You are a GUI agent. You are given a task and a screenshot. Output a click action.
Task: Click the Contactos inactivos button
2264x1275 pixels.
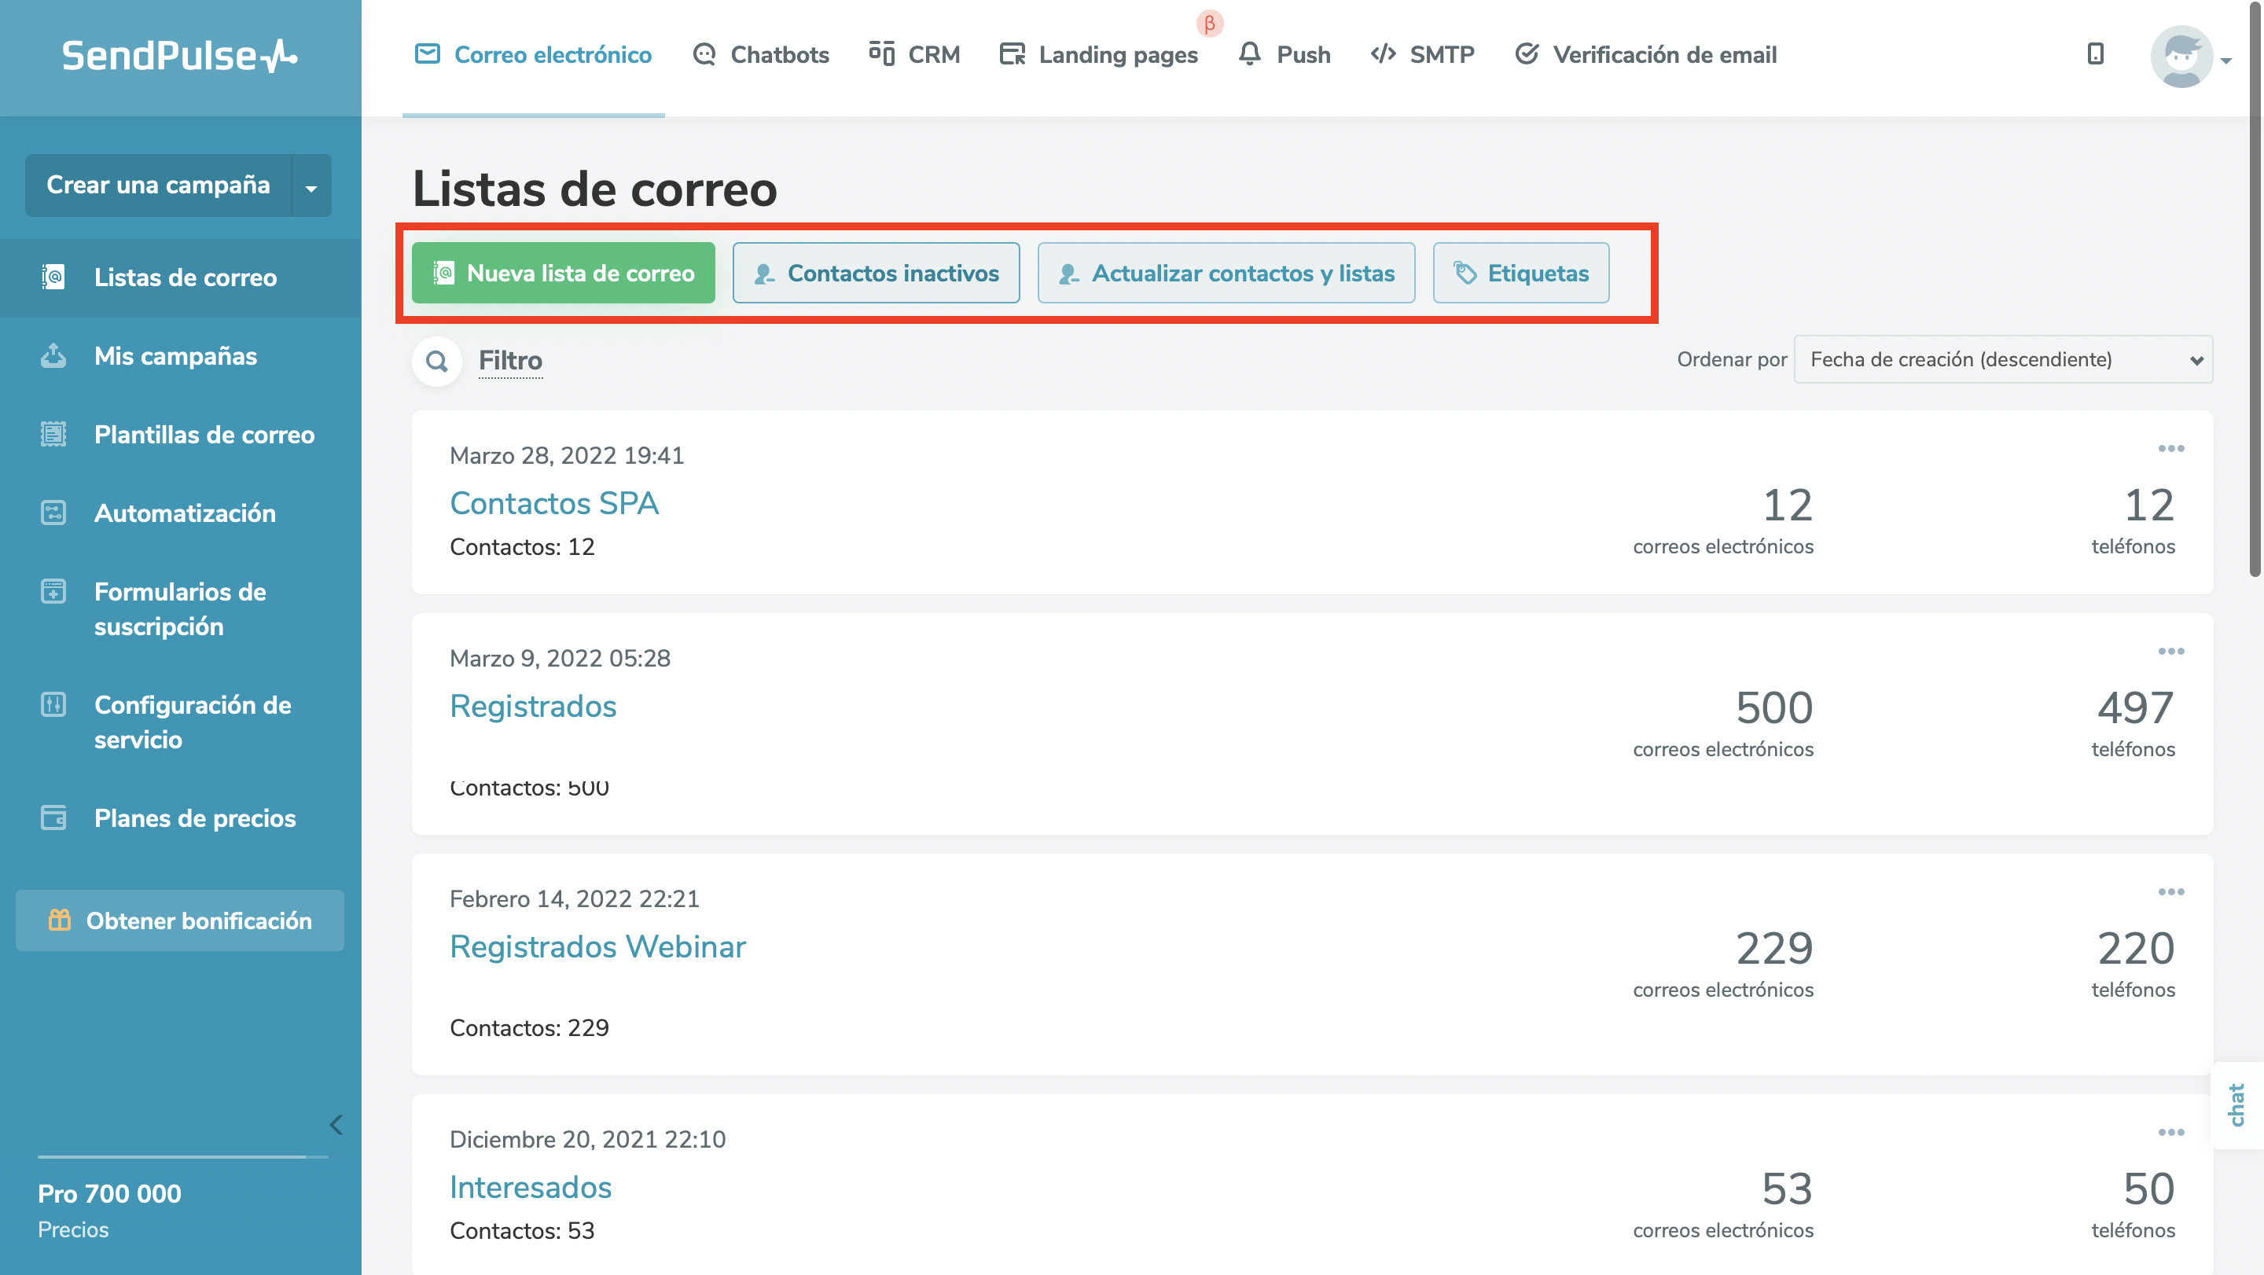coord(877,274)
